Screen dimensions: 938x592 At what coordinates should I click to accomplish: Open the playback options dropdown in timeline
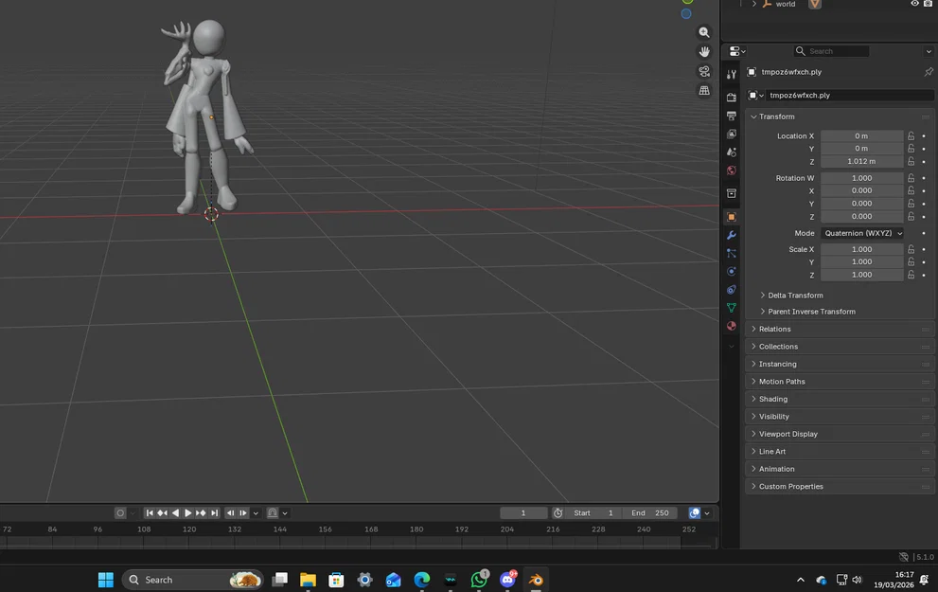click(256, 513)
